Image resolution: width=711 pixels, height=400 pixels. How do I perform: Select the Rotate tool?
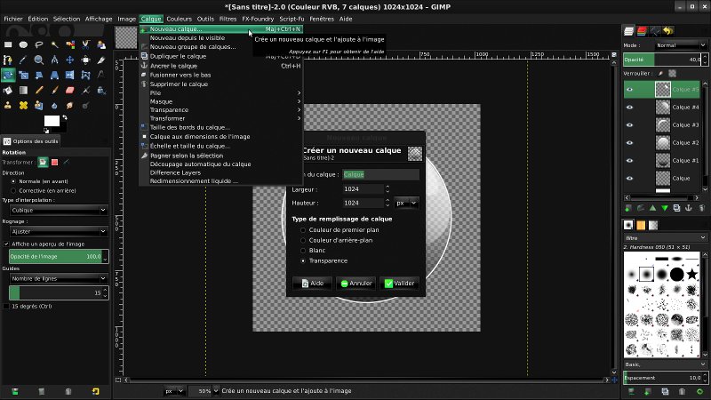click(x=8, y=75)
